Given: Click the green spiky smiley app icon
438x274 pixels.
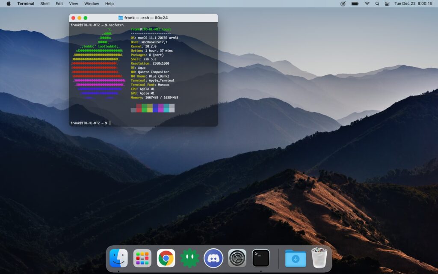Looking at the screenshot, I should point(189,258).
